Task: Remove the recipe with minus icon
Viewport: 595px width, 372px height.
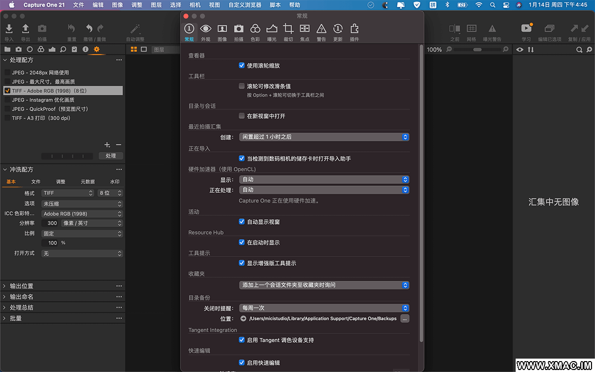Action: tap(118, 145)
